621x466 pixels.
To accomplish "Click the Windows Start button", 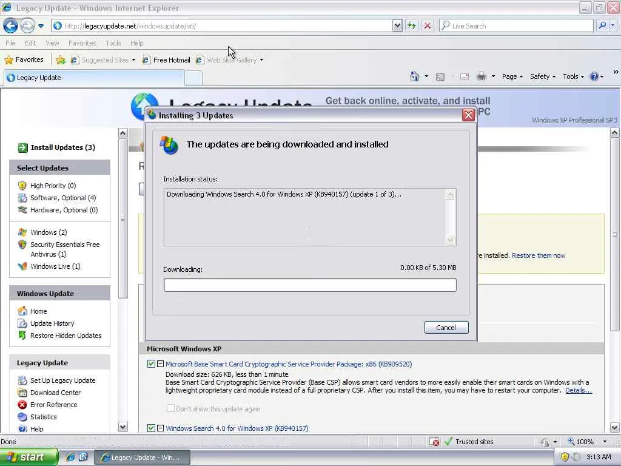I will [29, 458].
